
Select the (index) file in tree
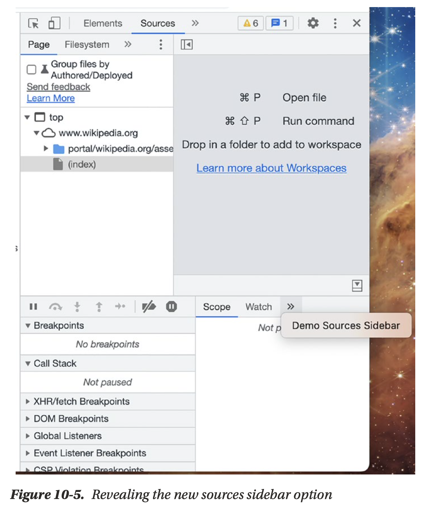pyautogui.click(x=81, y=164)
